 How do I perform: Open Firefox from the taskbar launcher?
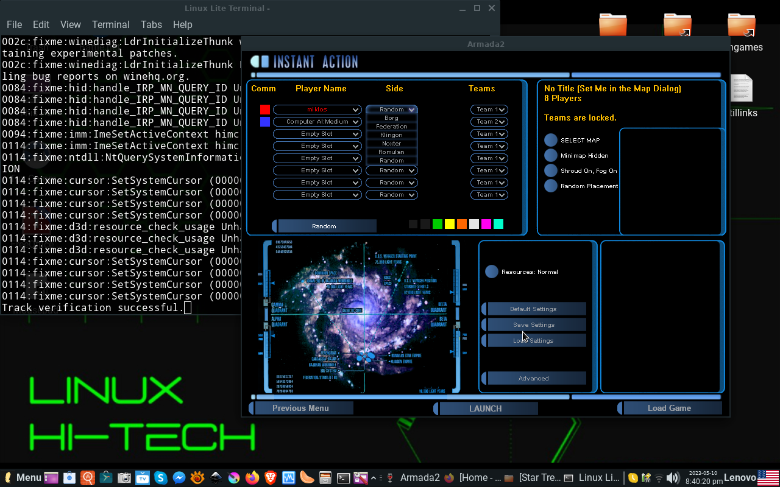(x=252, y=478)
